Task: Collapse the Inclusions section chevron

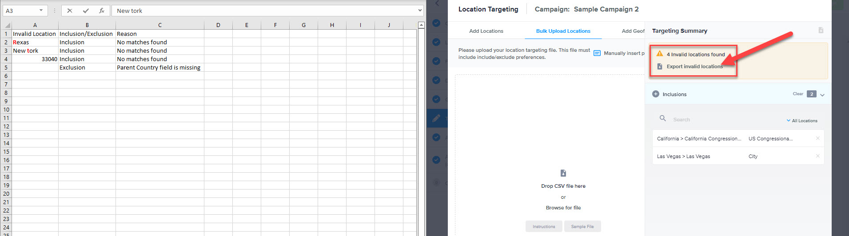Action: tap(822, 95)
